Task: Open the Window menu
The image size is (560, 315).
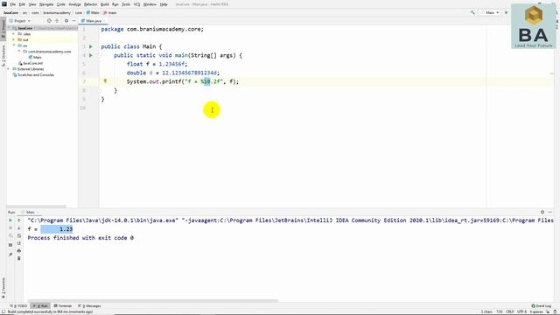Action: pyautogui.click(x=150, y=4)
